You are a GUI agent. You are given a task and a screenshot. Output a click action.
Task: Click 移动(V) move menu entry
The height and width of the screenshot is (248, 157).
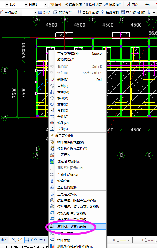pyautogui.click(x=77, y=98)
